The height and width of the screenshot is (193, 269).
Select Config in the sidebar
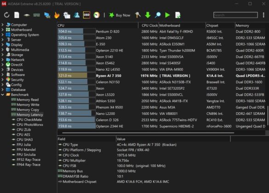(16, 85)
